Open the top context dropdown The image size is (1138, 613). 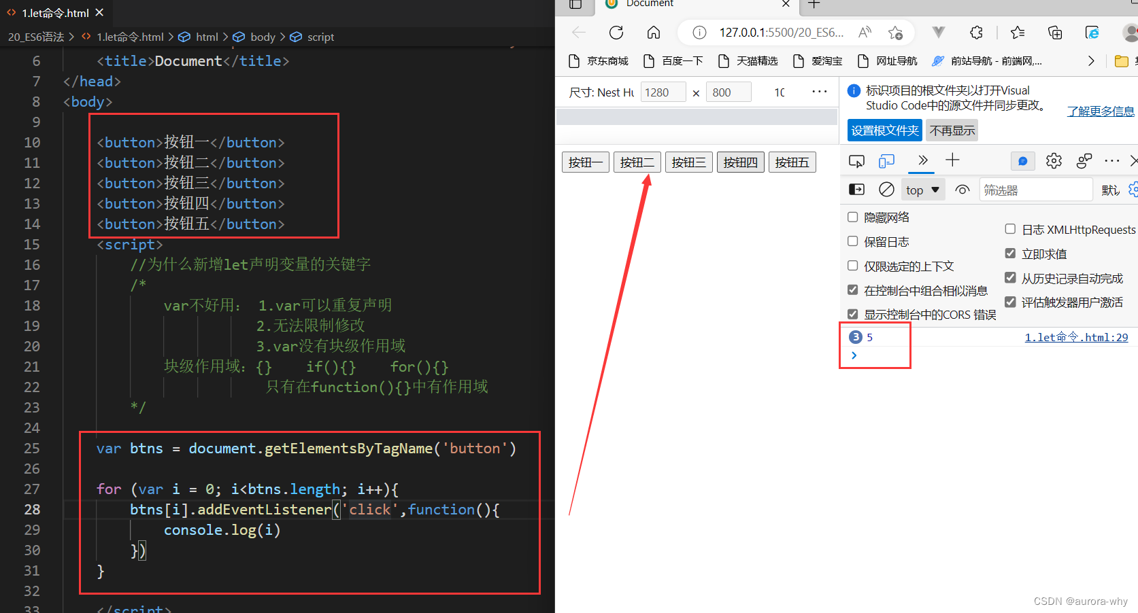(923, 190)
